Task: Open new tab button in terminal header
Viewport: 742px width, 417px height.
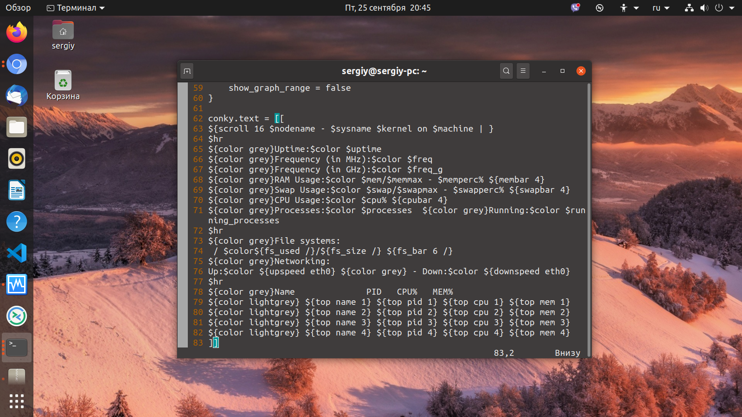Action: point(187,71)
